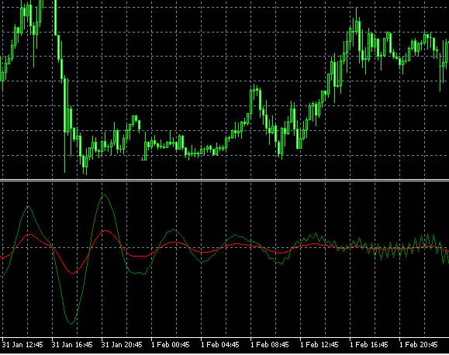Image resolution: width=449 pixels, height=355 pixels.
Task: Click the 1 Feb 16:45 time label
Action: (369, 344)
